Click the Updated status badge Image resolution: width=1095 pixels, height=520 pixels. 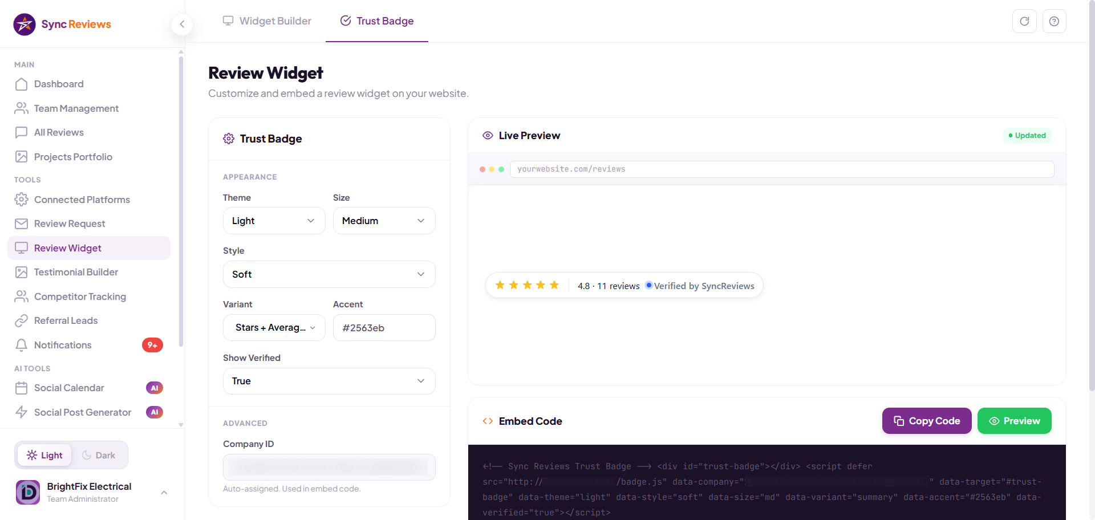tap(1027, 136)
